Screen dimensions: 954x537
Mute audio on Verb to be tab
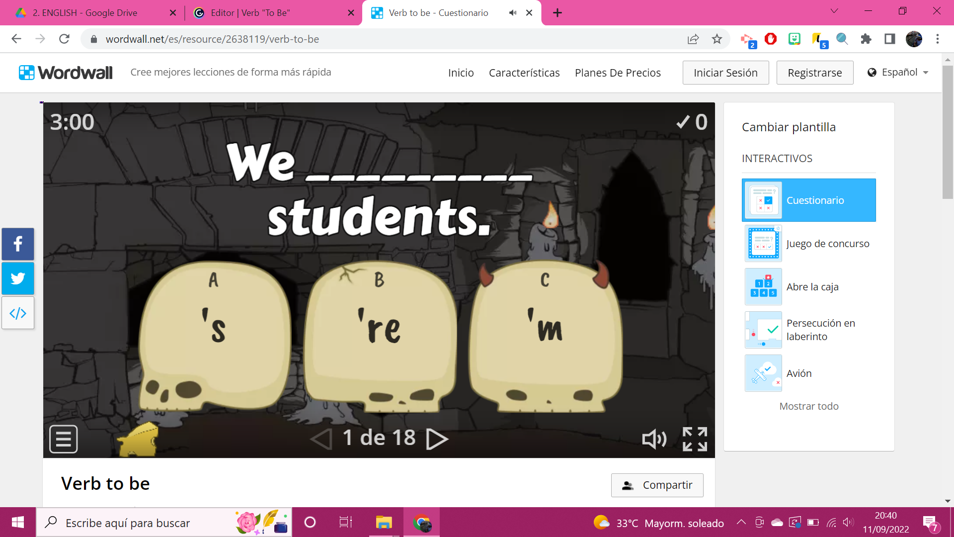pyautogui.click(x=512, y=13)
